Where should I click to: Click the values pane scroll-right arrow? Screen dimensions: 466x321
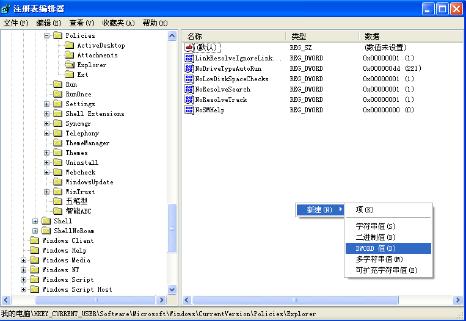[x=457, y=300]
